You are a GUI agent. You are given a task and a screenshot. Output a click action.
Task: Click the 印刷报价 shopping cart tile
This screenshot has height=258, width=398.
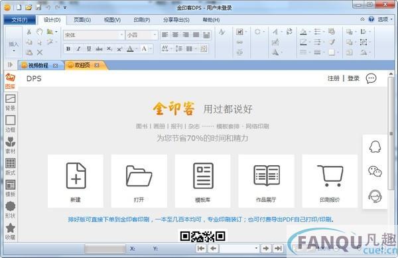tap(330, 181)
